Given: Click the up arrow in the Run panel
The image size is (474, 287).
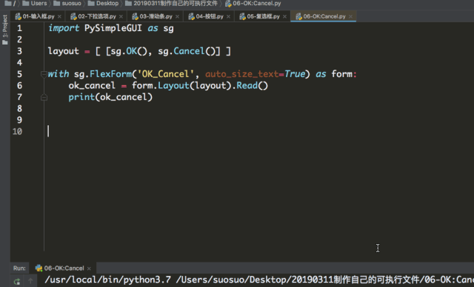Looking at the screenshot, I should (30, 281).
